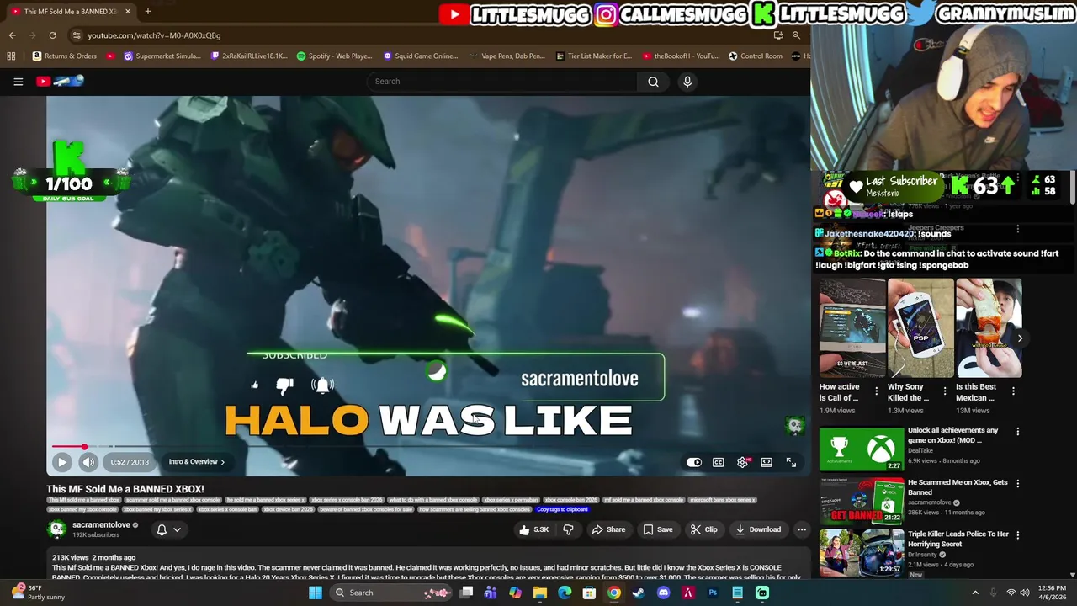Open the Returns & Orders bookmark

tap(64, 56)
